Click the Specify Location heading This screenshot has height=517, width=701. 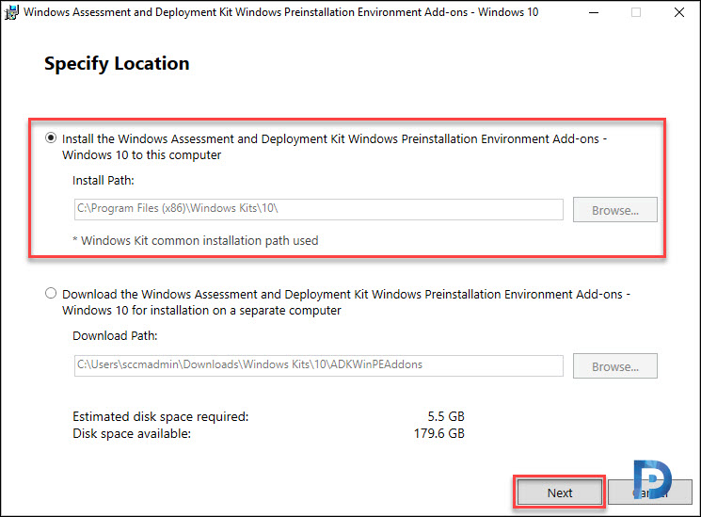(x=117, y=63)
